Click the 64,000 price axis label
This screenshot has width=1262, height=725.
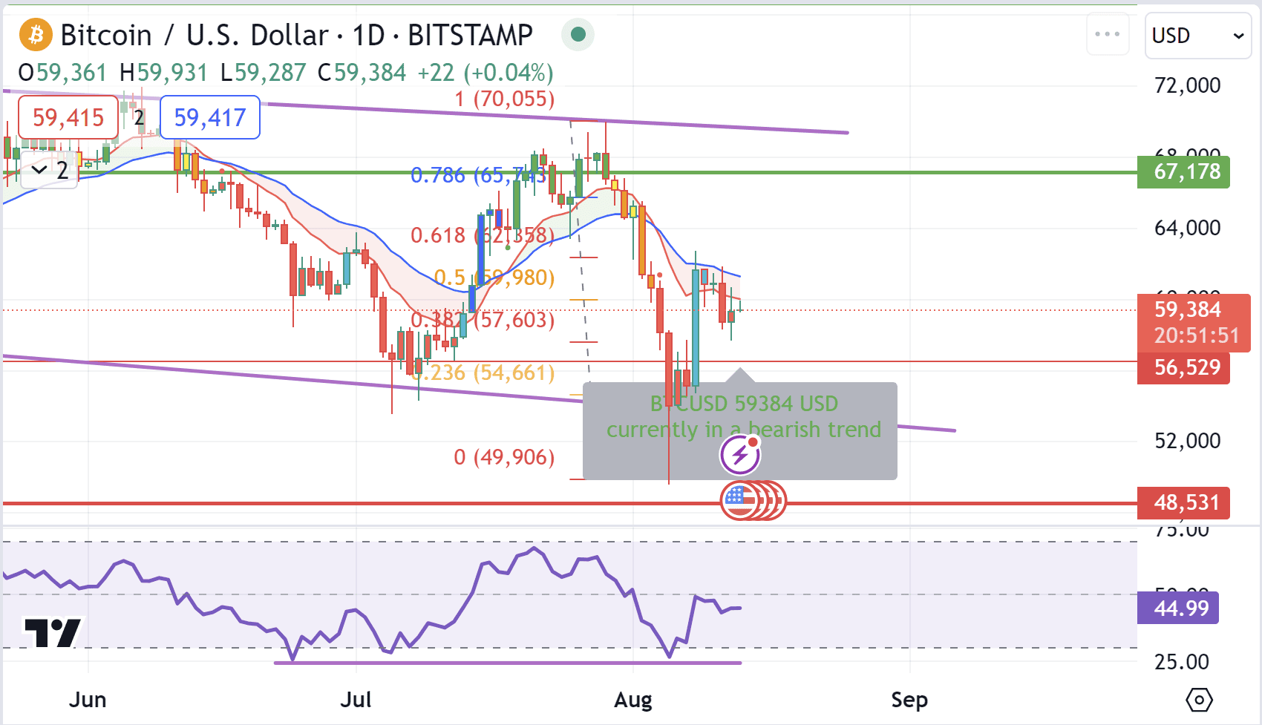click(x=1187, y=228)
